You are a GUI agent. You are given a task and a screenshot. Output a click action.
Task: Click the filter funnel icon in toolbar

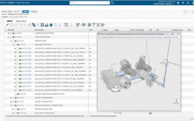pos(94,25)
